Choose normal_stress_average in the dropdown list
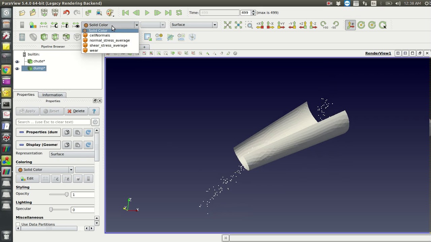431x242 pixels. (x=109, y=40)
